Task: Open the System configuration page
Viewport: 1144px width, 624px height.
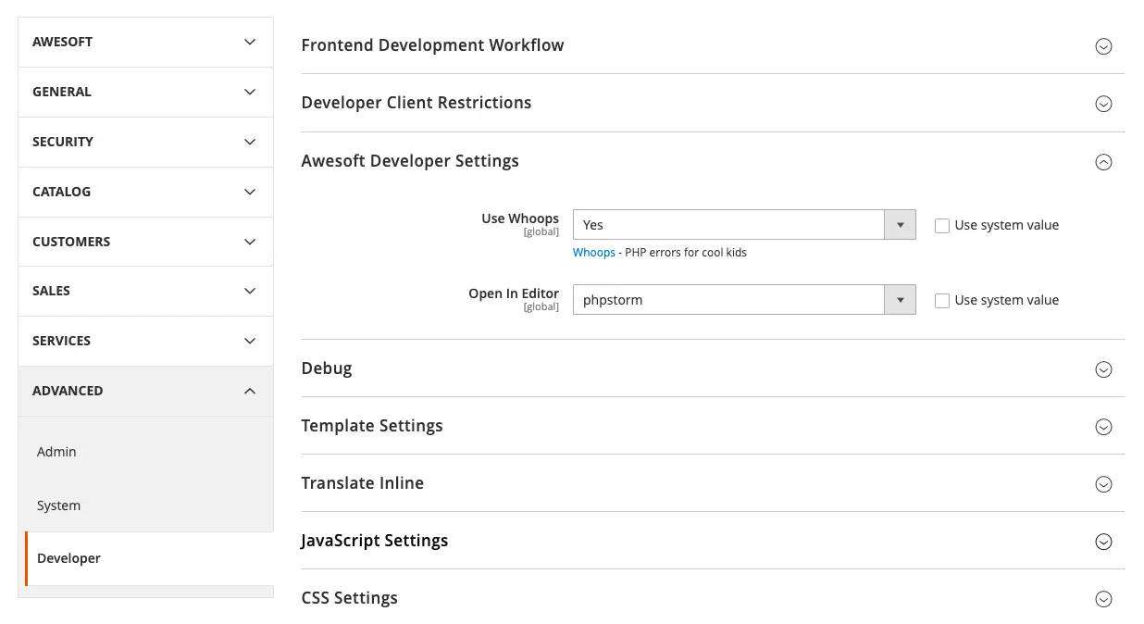Action: click(58, 505)
